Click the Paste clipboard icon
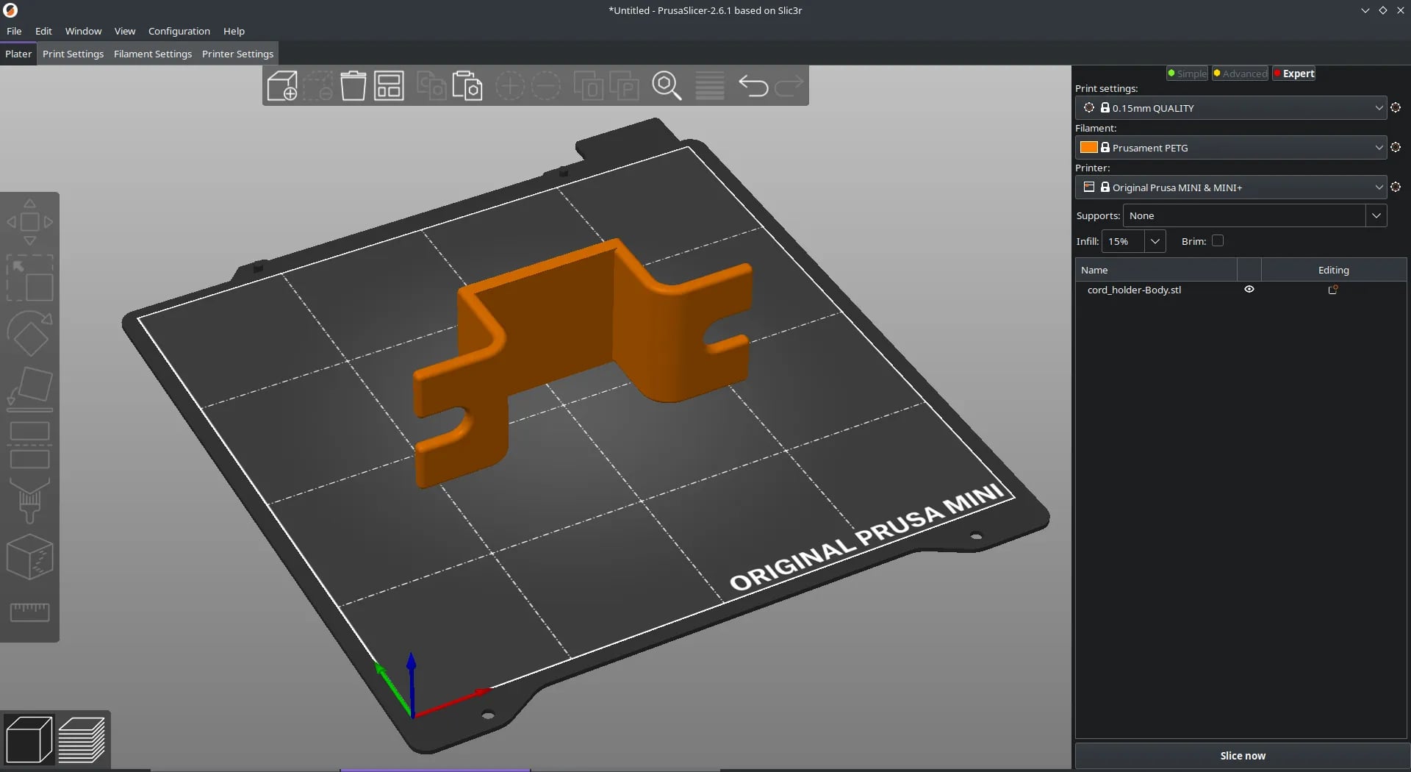 467,86
